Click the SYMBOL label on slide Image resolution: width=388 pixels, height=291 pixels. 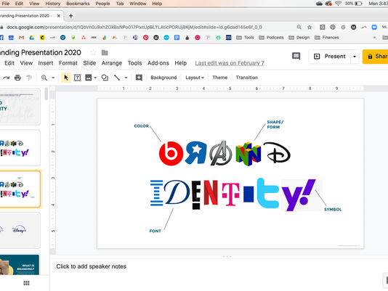333,210
